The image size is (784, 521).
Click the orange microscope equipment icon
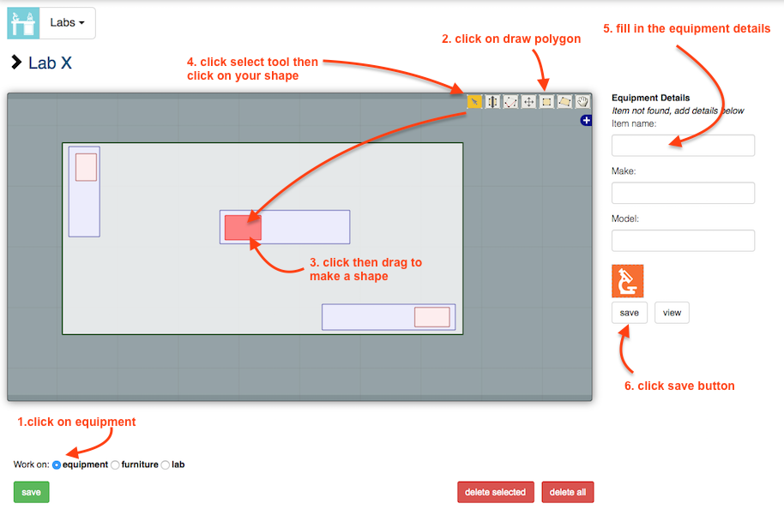coord(627,281)
